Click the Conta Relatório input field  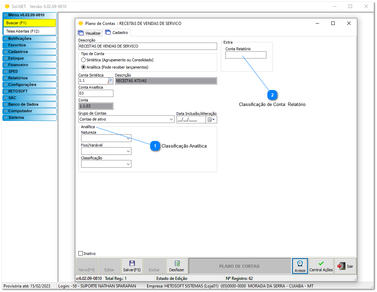tap(246, 55)
